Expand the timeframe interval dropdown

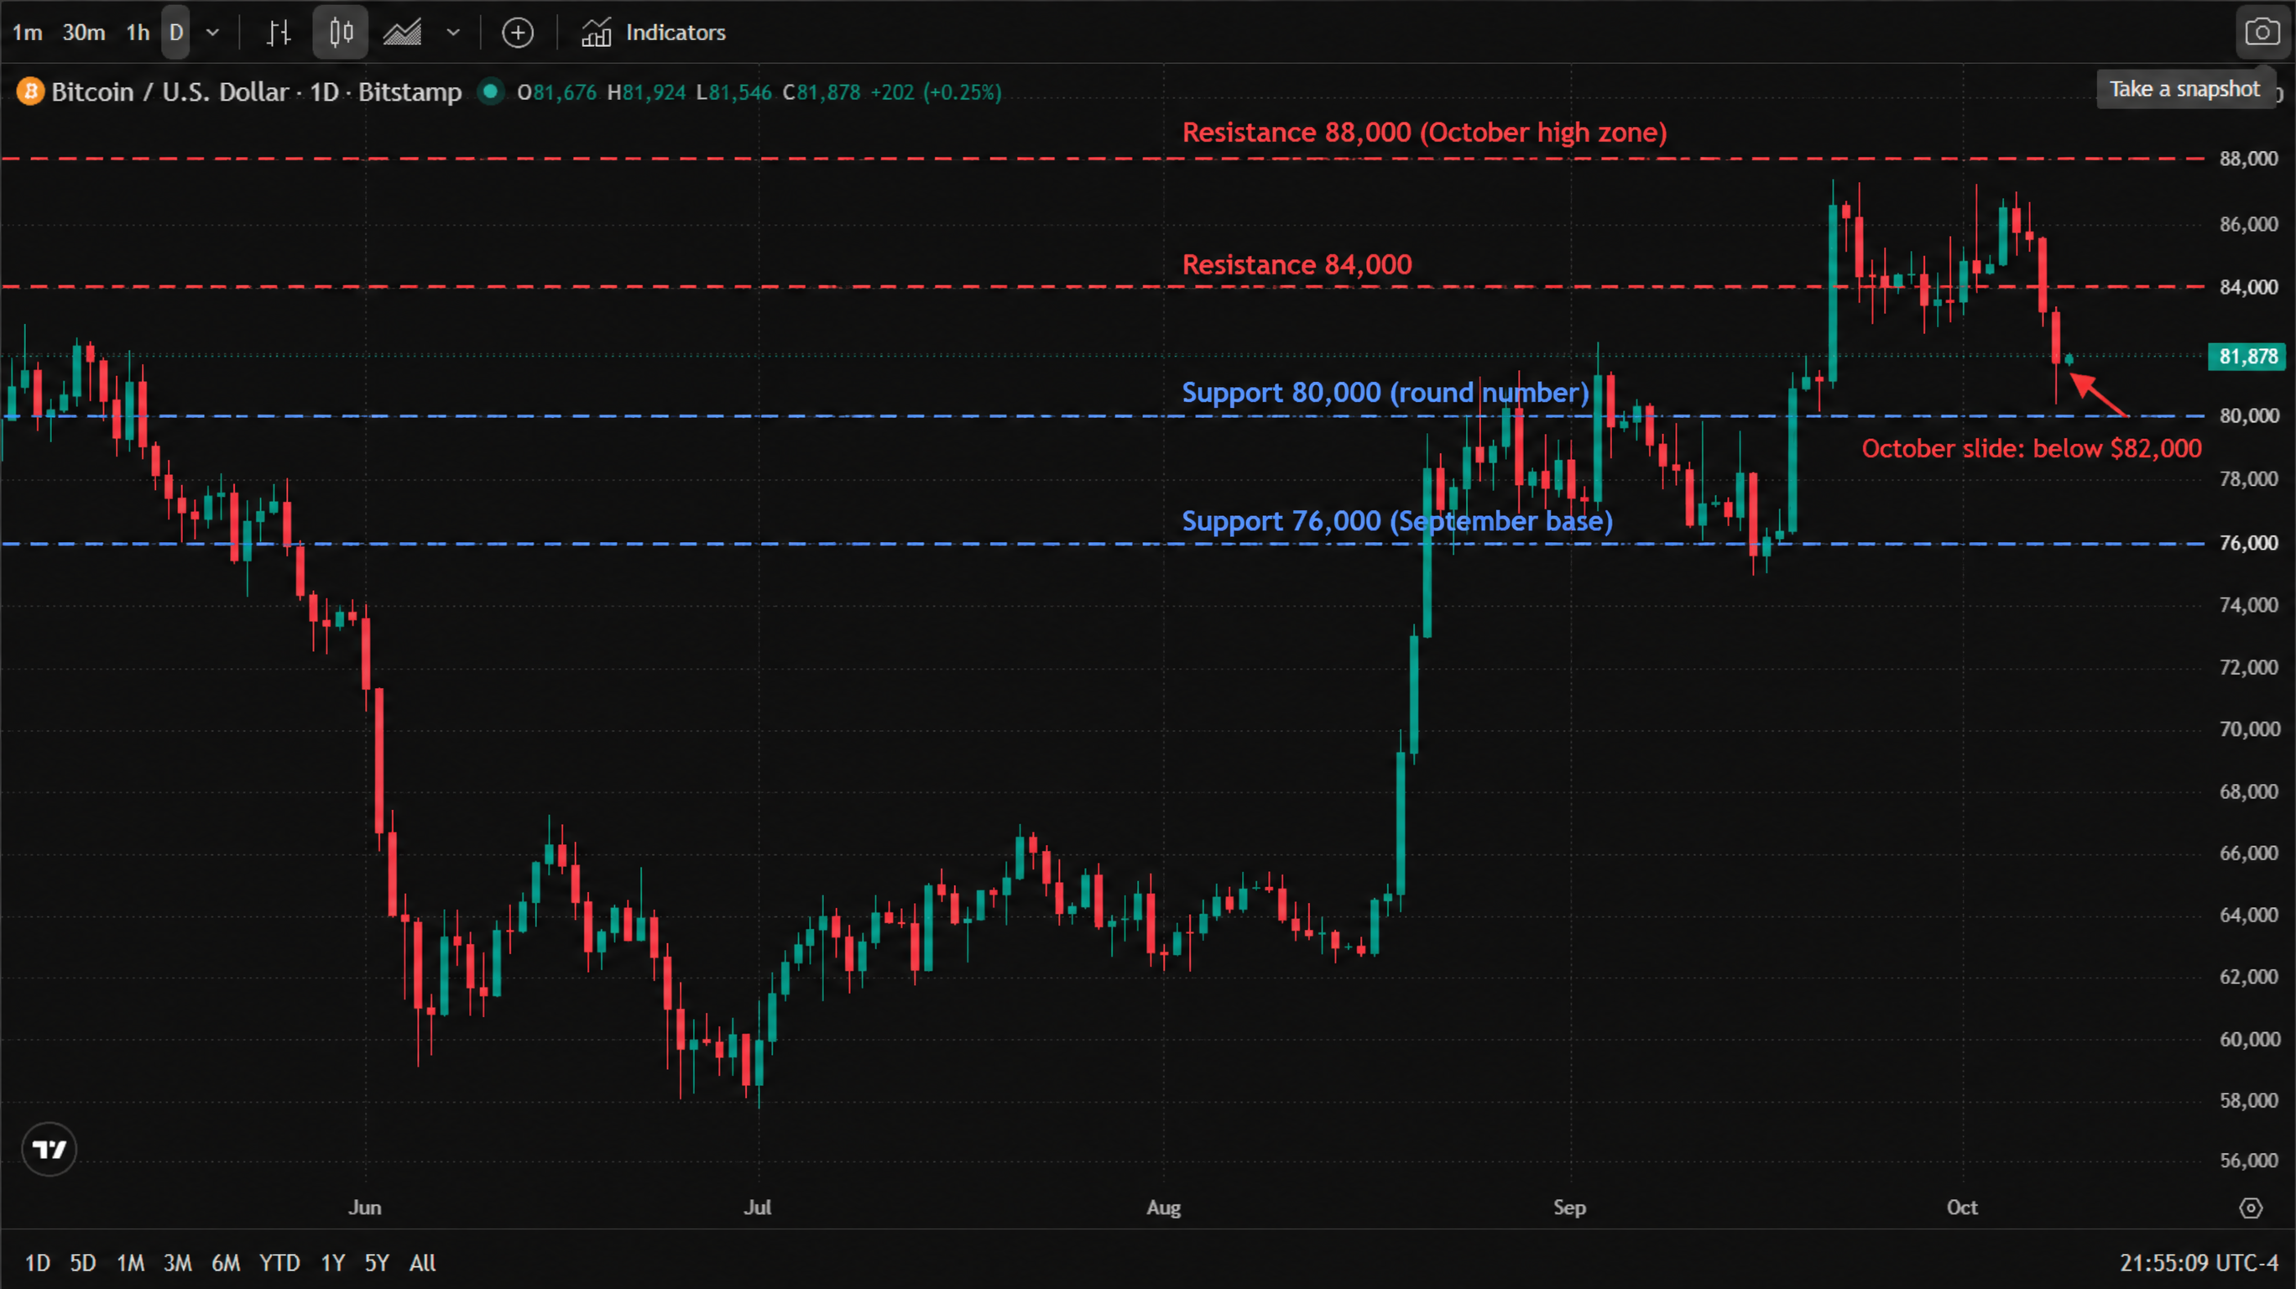(212, 33)
